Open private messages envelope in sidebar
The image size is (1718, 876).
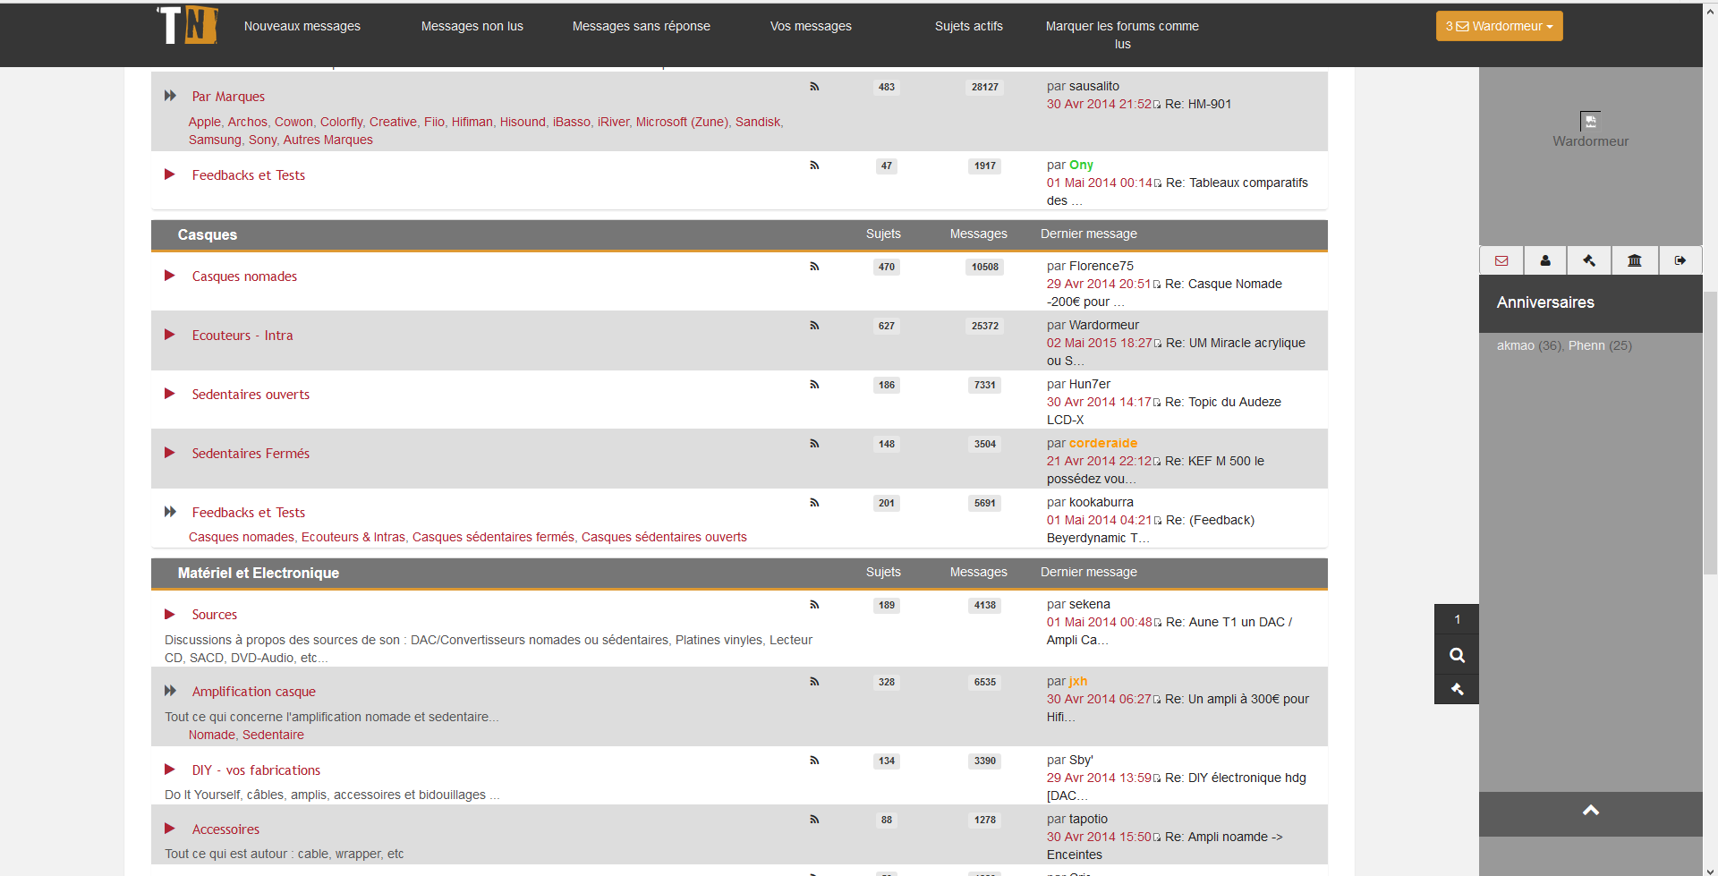(1501, 260)
